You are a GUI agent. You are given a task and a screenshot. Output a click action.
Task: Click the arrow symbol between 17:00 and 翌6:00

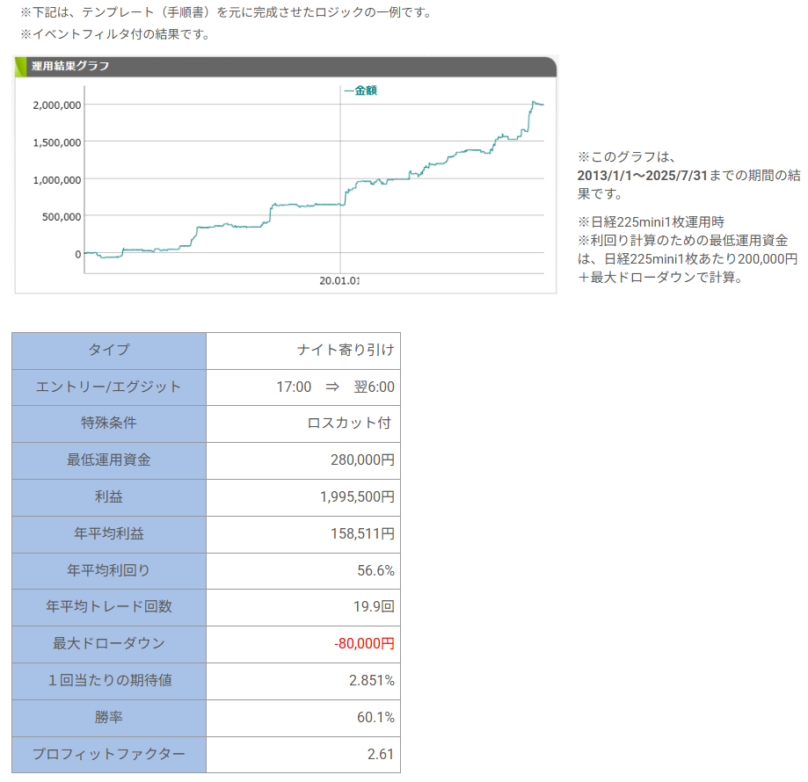pyautogui.click(x=332, y=387)
